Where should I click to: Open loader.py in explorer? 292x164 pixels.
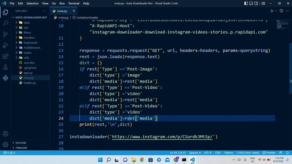(x=31, y=83)
